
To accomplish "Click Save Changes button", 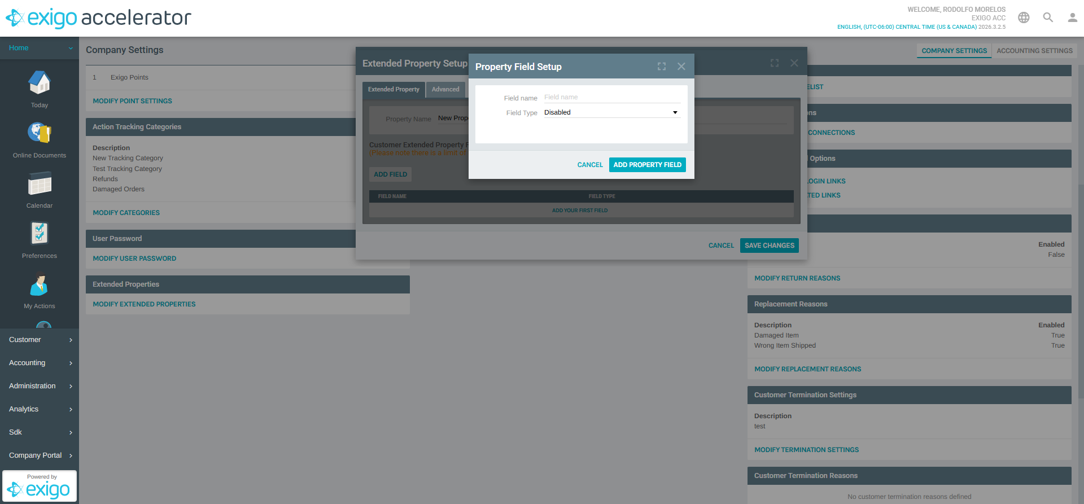I will pos(770,246).
